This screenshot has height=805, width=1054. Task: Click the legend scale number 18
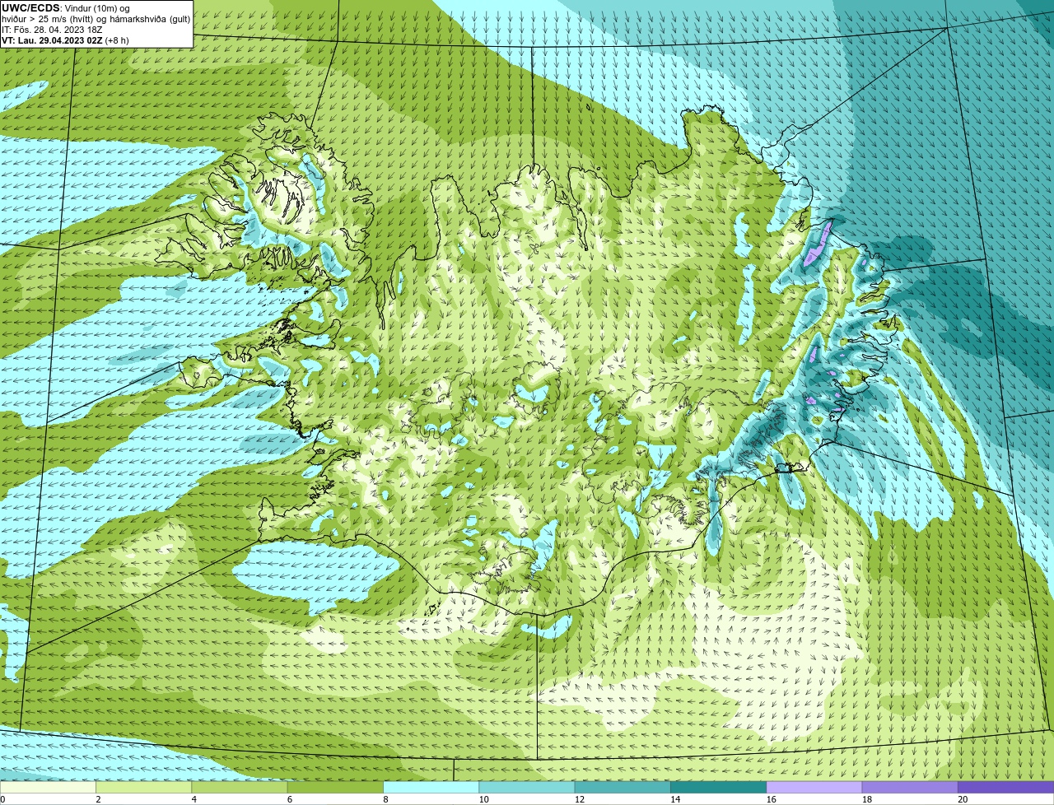pos(867,799)
